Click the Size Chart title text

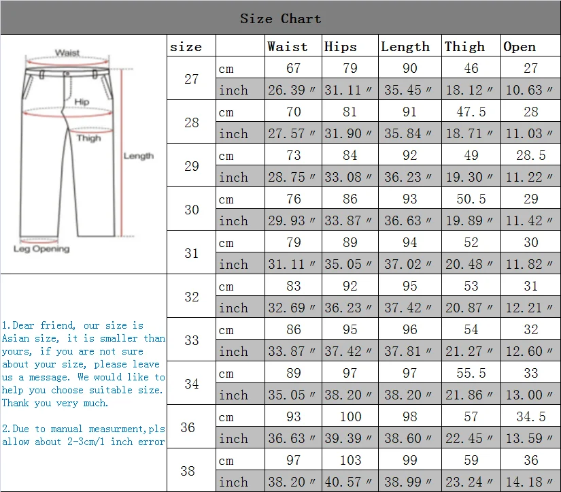tap(280, 18)
